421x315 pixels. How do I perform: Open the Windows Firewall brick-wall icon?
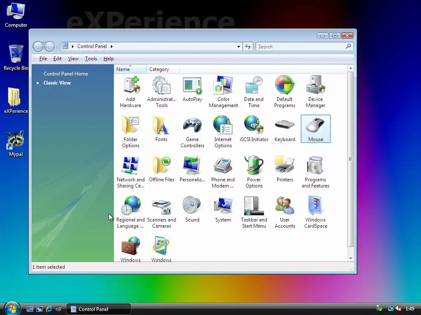(x=130, y=249)
